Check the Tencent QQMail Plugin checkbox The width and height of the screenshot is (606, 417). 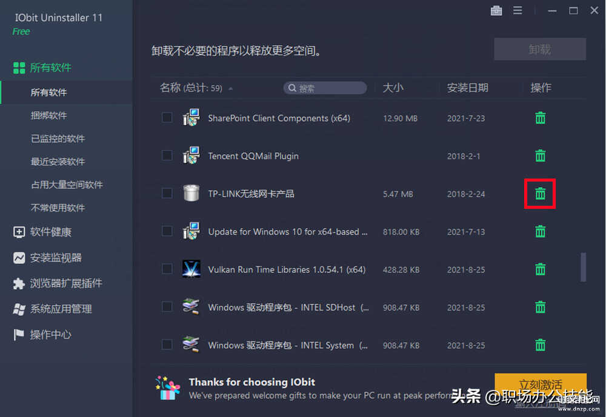click(167, 155)
